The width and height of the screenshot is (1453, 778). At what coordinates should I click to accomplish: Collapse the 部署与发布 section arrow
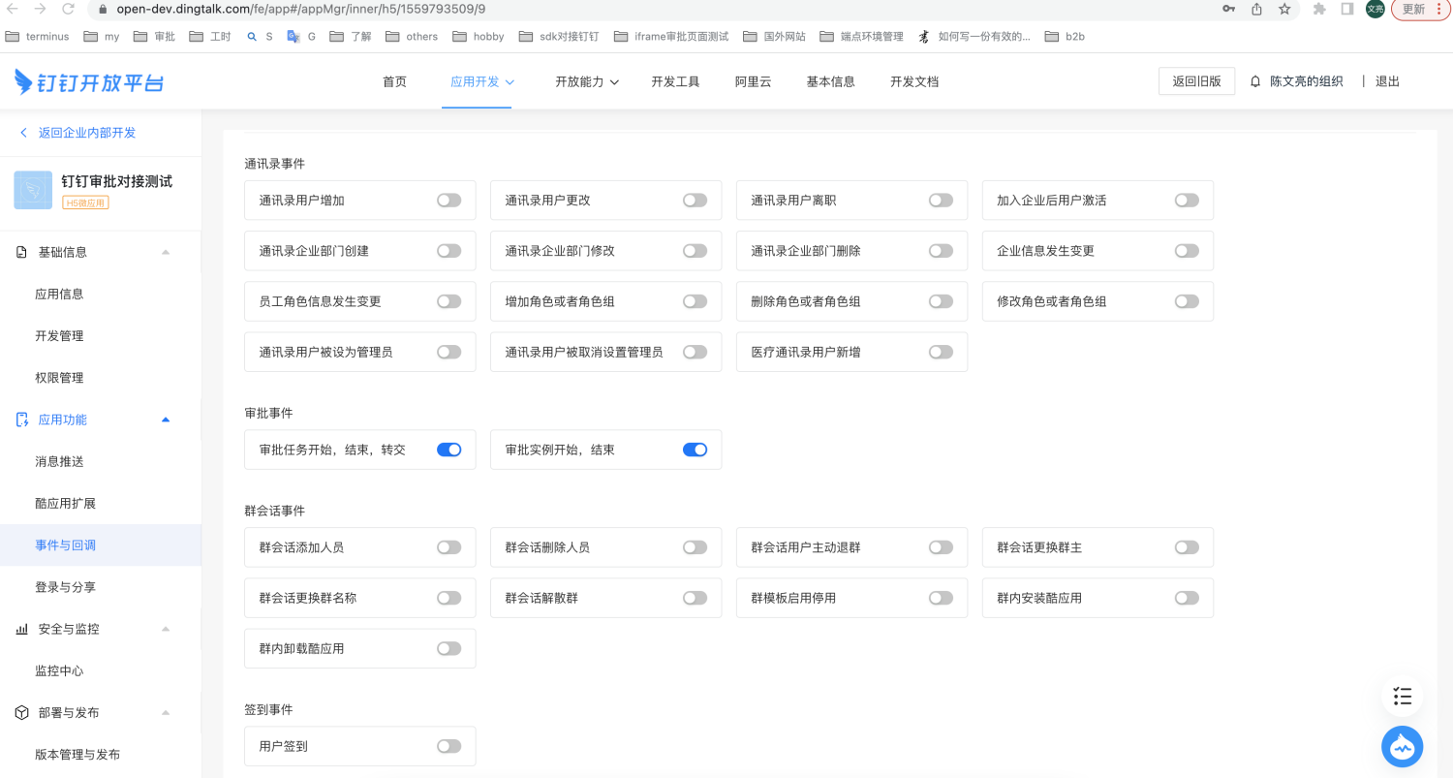click(x=166, y=712)
